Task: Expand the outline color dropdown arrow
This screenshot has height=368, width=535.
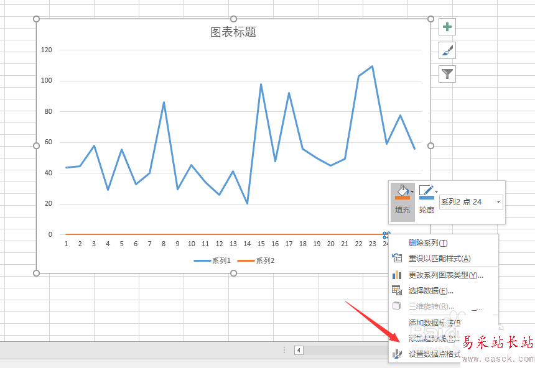Action: point(436,191)
